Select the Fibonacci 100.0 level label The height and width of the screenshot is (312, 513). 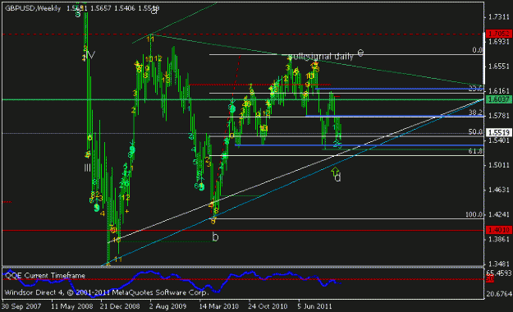click(x=474, y=214)
